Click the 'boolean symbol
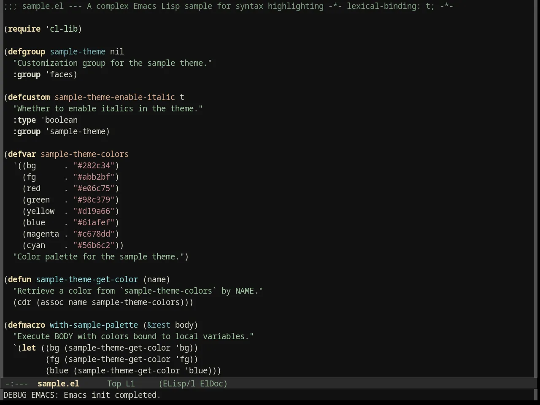Image resolution: width=540 pixels, height=405 pixels. [59, 120]
